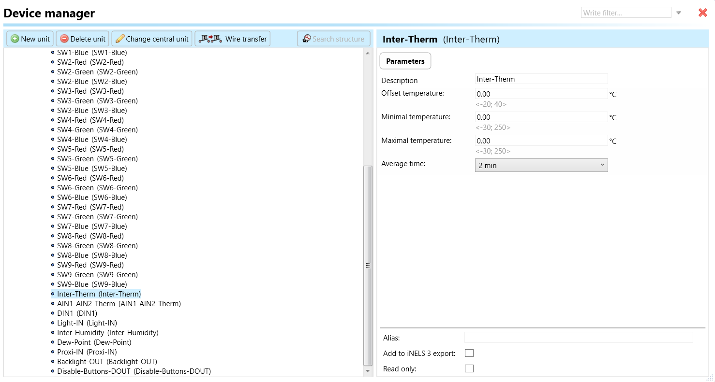
Task: Select Dew-Point in the device list
Action: [x=94, y=342]
